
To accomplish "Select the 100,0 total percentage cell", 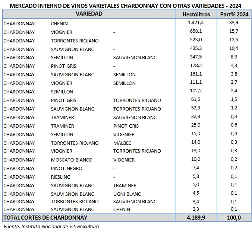I will (234, 217).
